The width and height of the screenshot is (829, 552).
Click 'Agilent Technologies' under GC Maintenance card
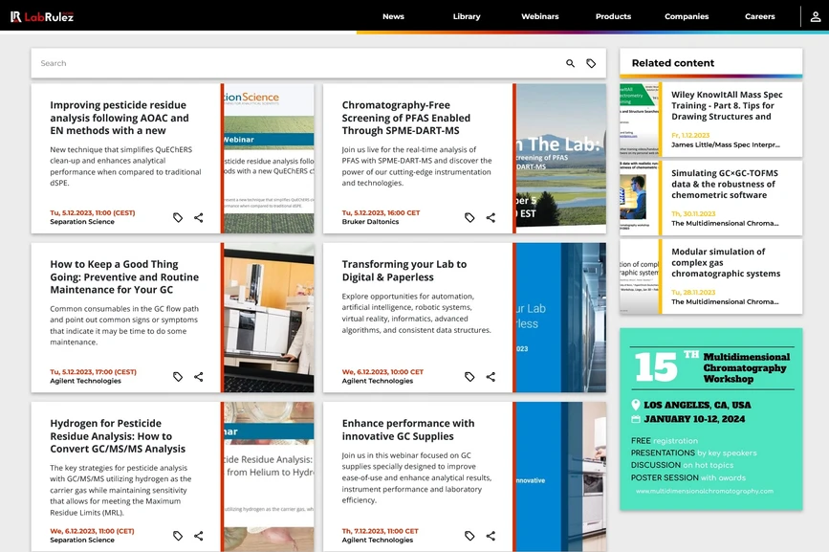85,381
